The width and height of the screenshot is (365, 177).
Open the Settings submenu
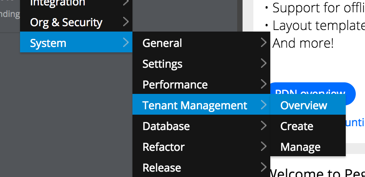(201, 63)
